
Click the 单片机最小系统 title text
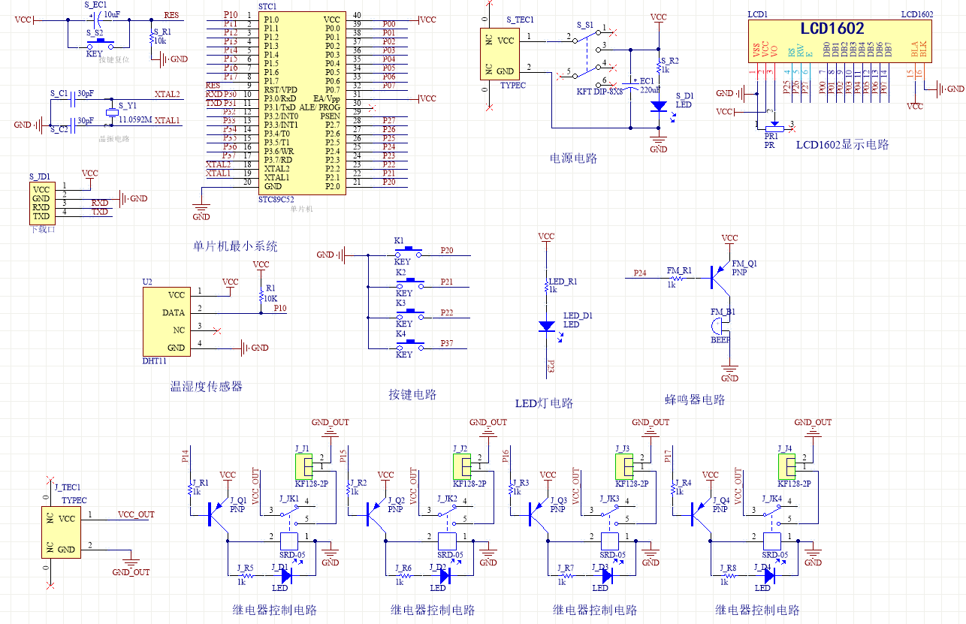click(235, 246)
